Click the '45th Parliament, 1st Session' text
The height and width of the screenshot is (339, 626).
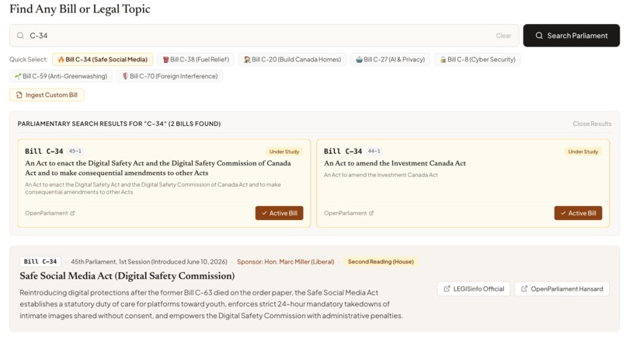(x=110, y=261)
